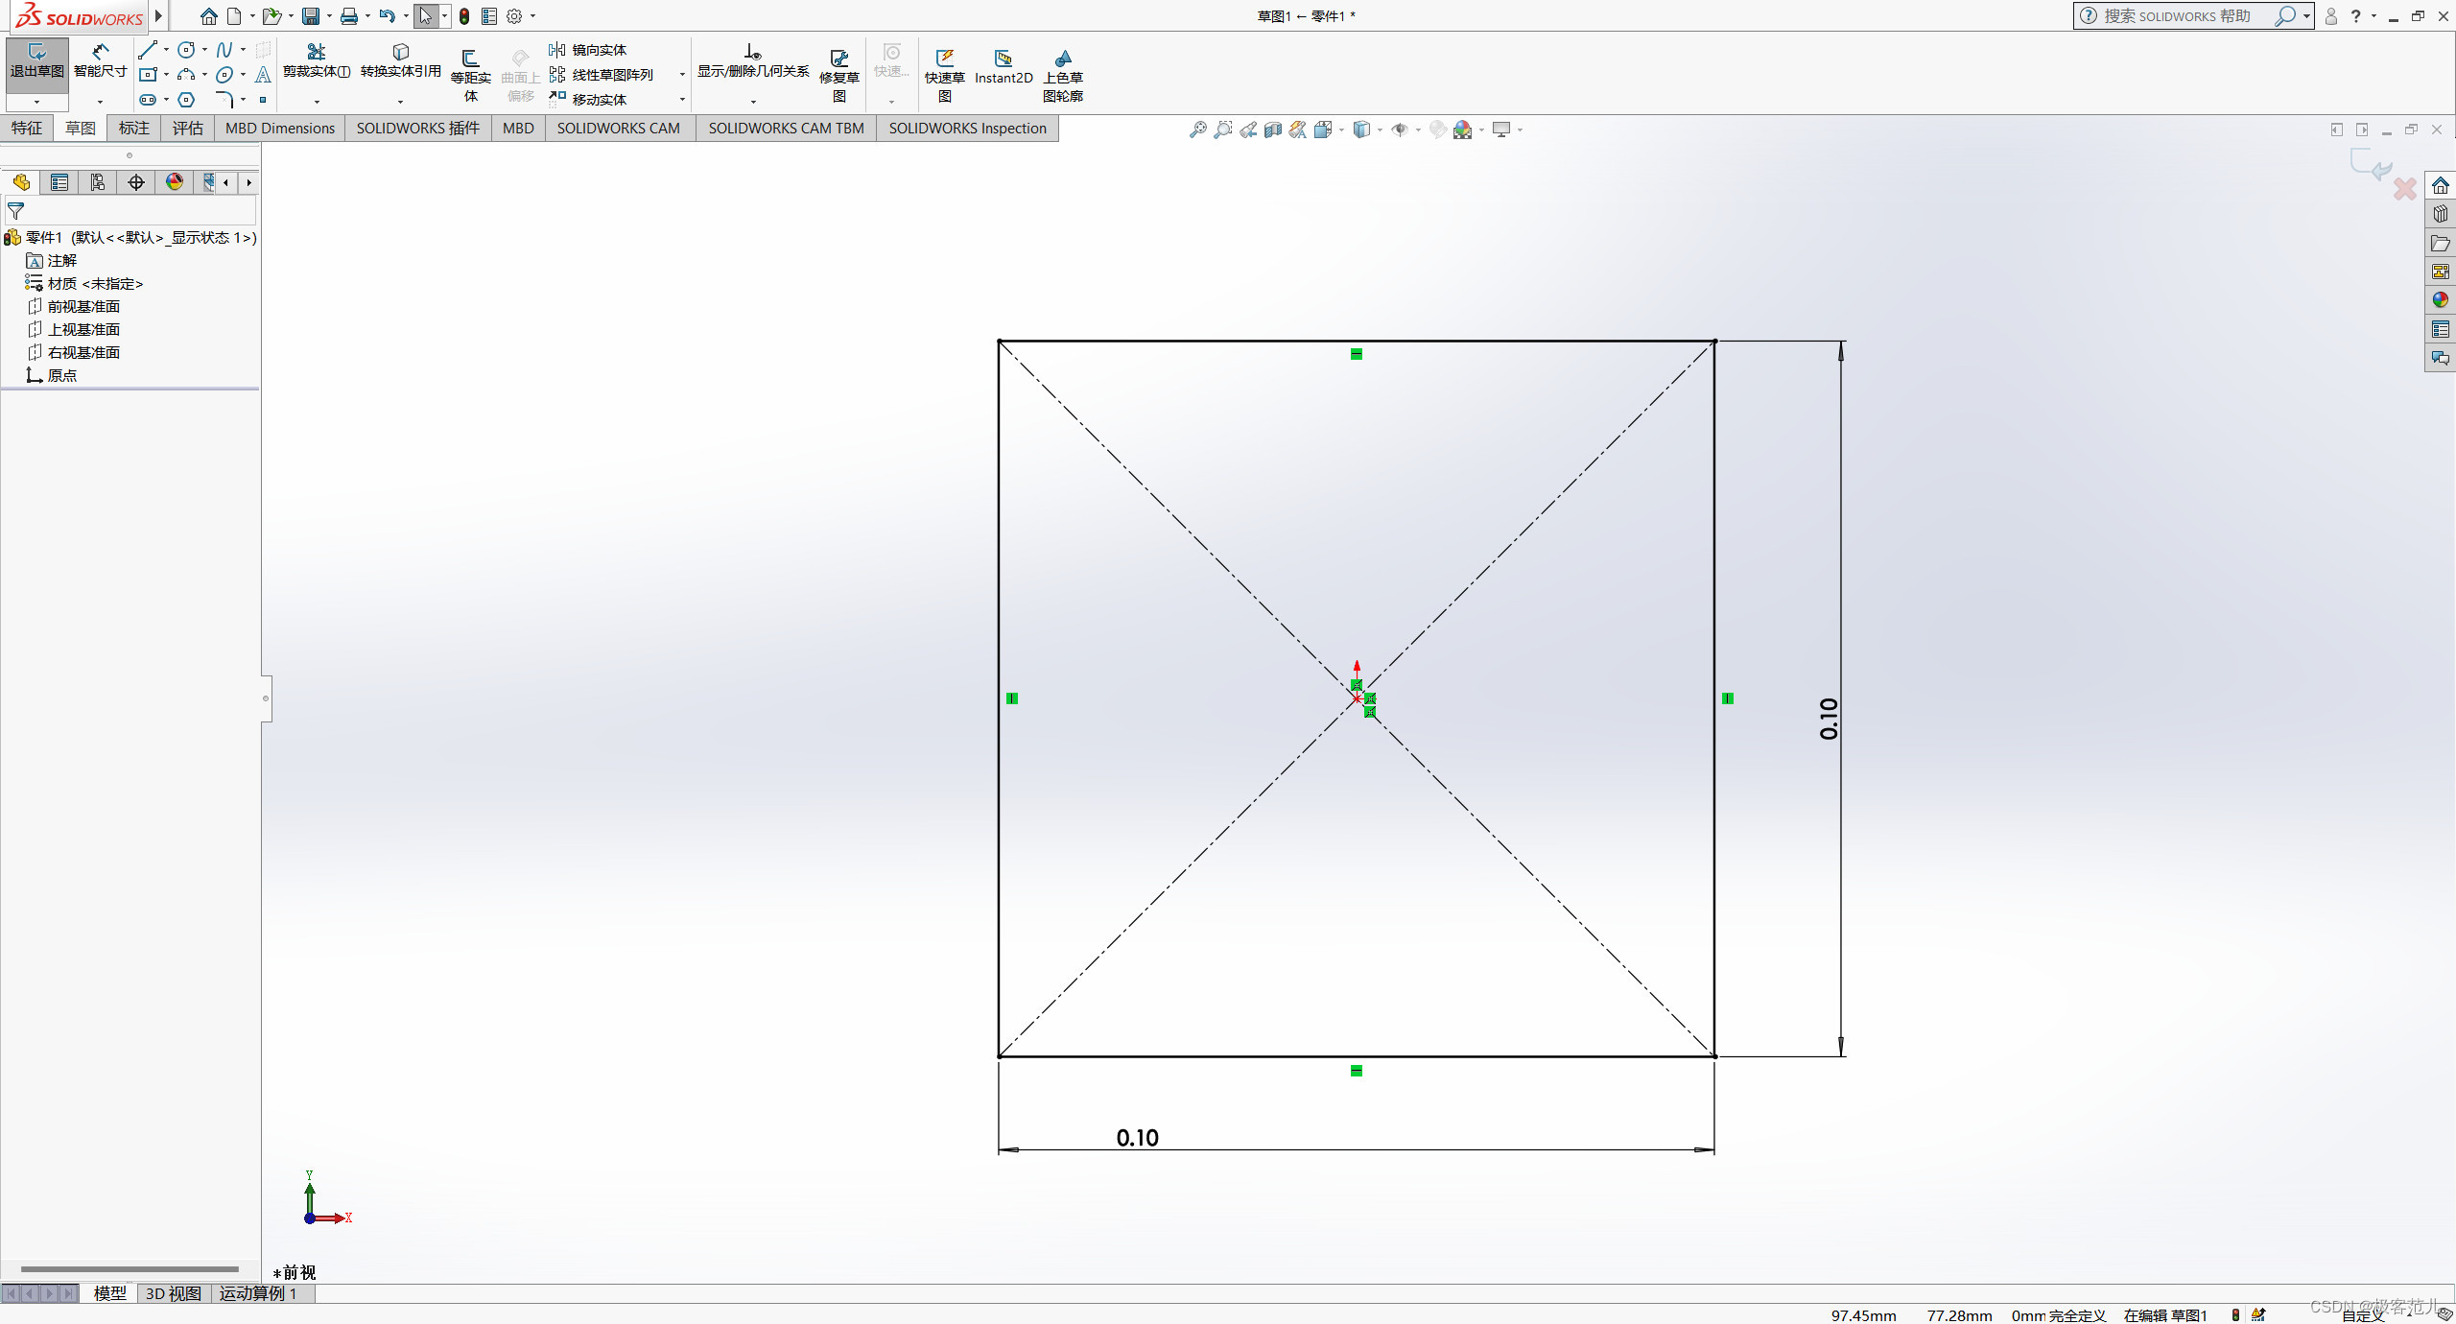Select the Smart Dimension (智能尺寸) tool
Viewport: 2456px width, 1324px height.
click(x=100, y=61)
